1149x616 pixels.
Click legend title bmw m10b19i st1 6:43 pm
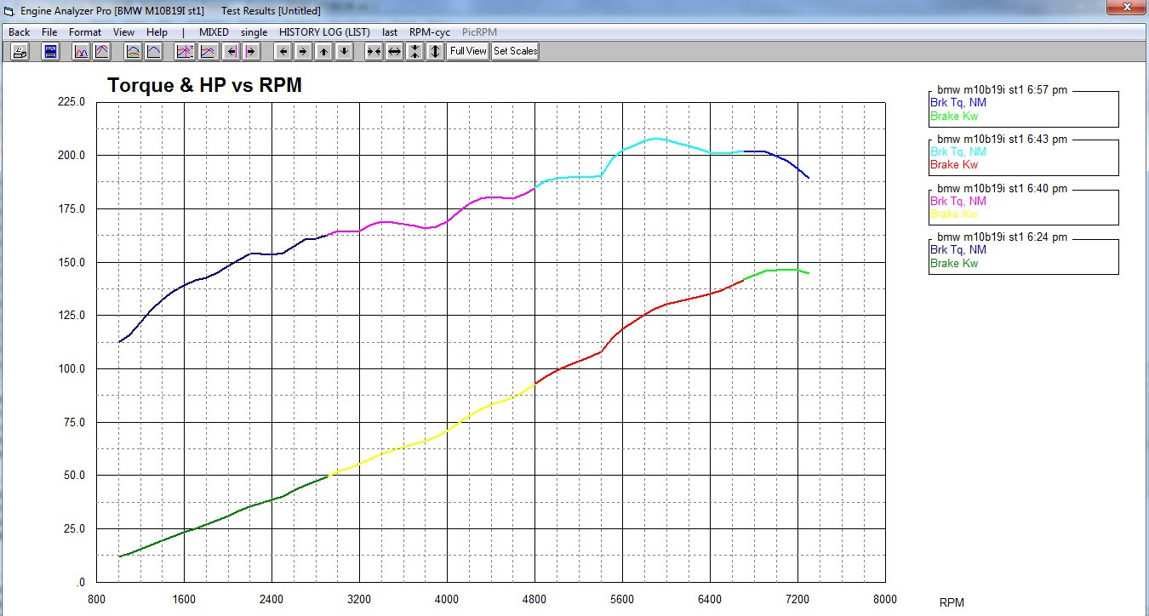[x=1002, y=139]
